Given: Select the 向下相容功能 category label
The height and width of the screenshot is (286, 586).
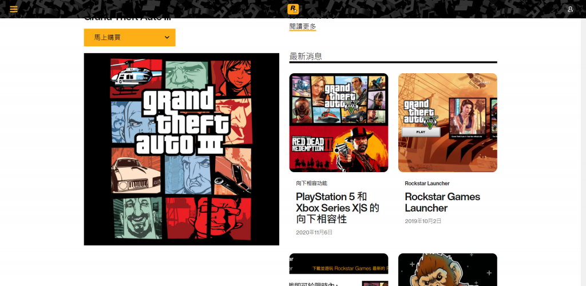Looking at the screenshot, I should (311, 184).
